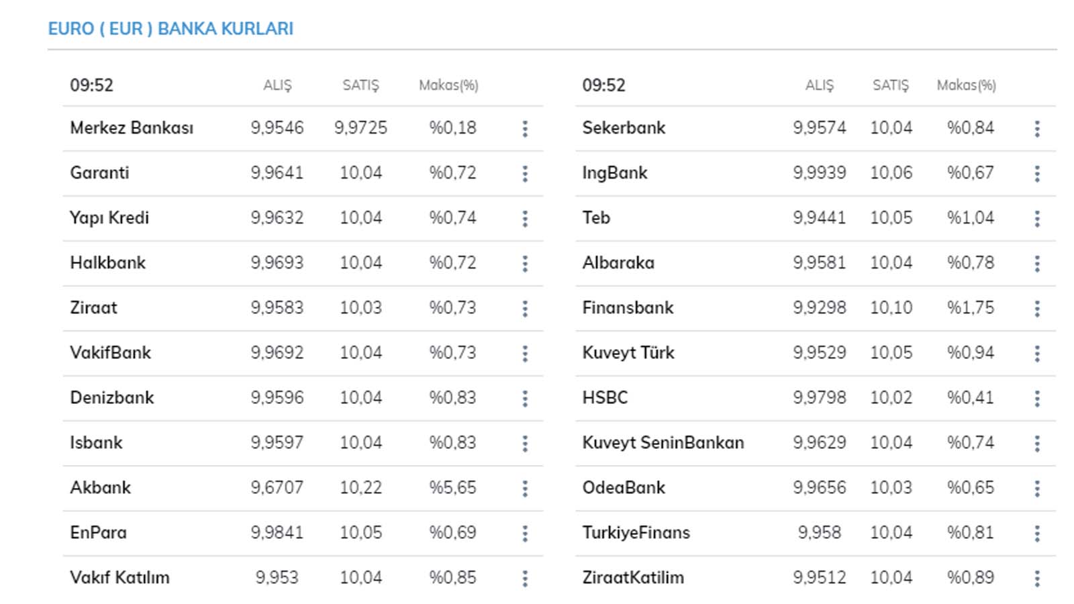Select the Halkbank bank name
The width and height of the screenshot is (1074, 604).
[107, 262]
